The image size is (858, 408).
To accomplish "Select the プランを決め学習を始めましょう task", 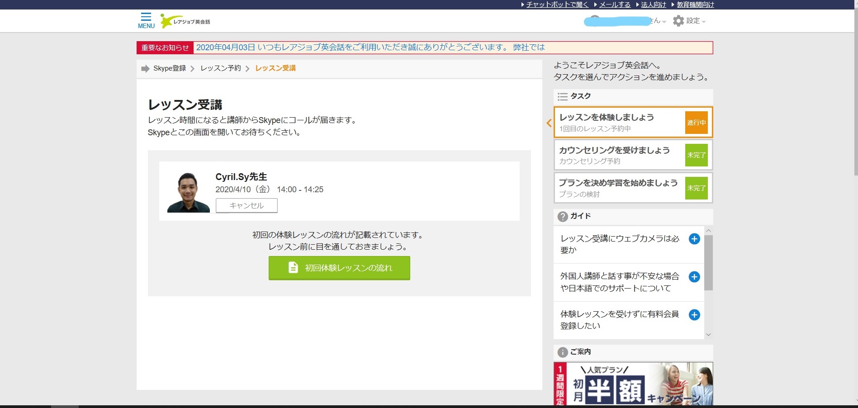I will (x=620, y=188).
